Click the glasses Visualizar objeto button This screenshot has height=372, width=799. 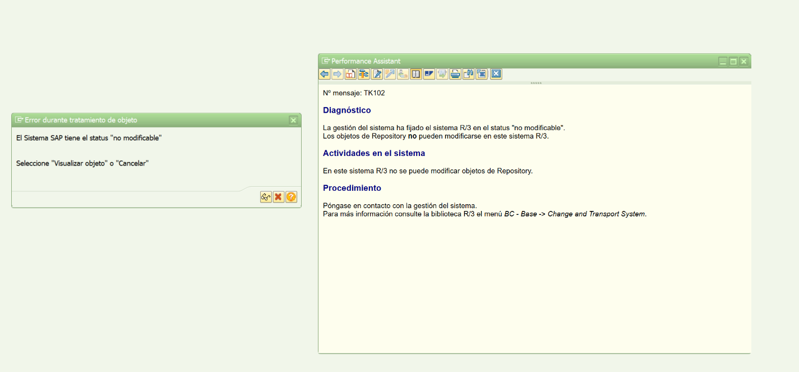coord(266,197)
